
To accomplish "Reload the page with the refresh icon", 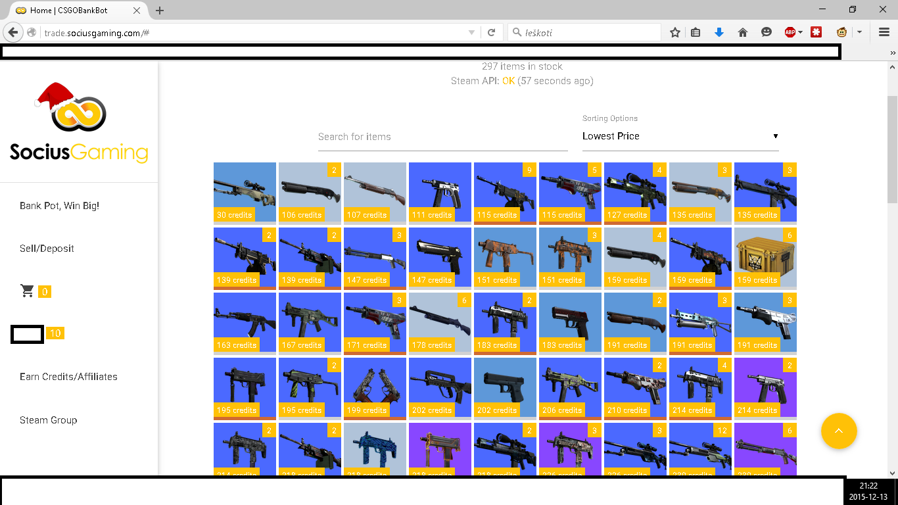I will click(x=491, y=32).
